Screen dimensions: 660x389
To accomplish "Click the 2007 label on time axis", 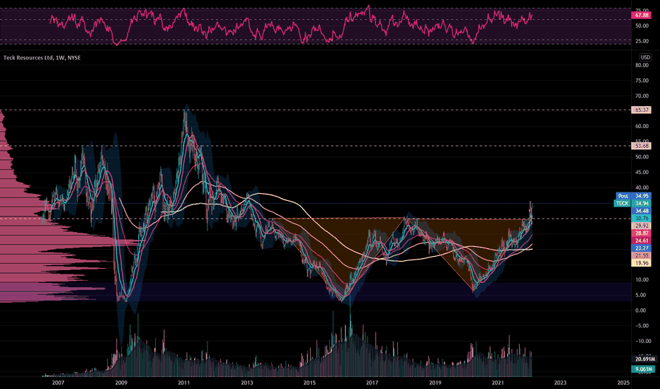I will [x=58, y=383].
